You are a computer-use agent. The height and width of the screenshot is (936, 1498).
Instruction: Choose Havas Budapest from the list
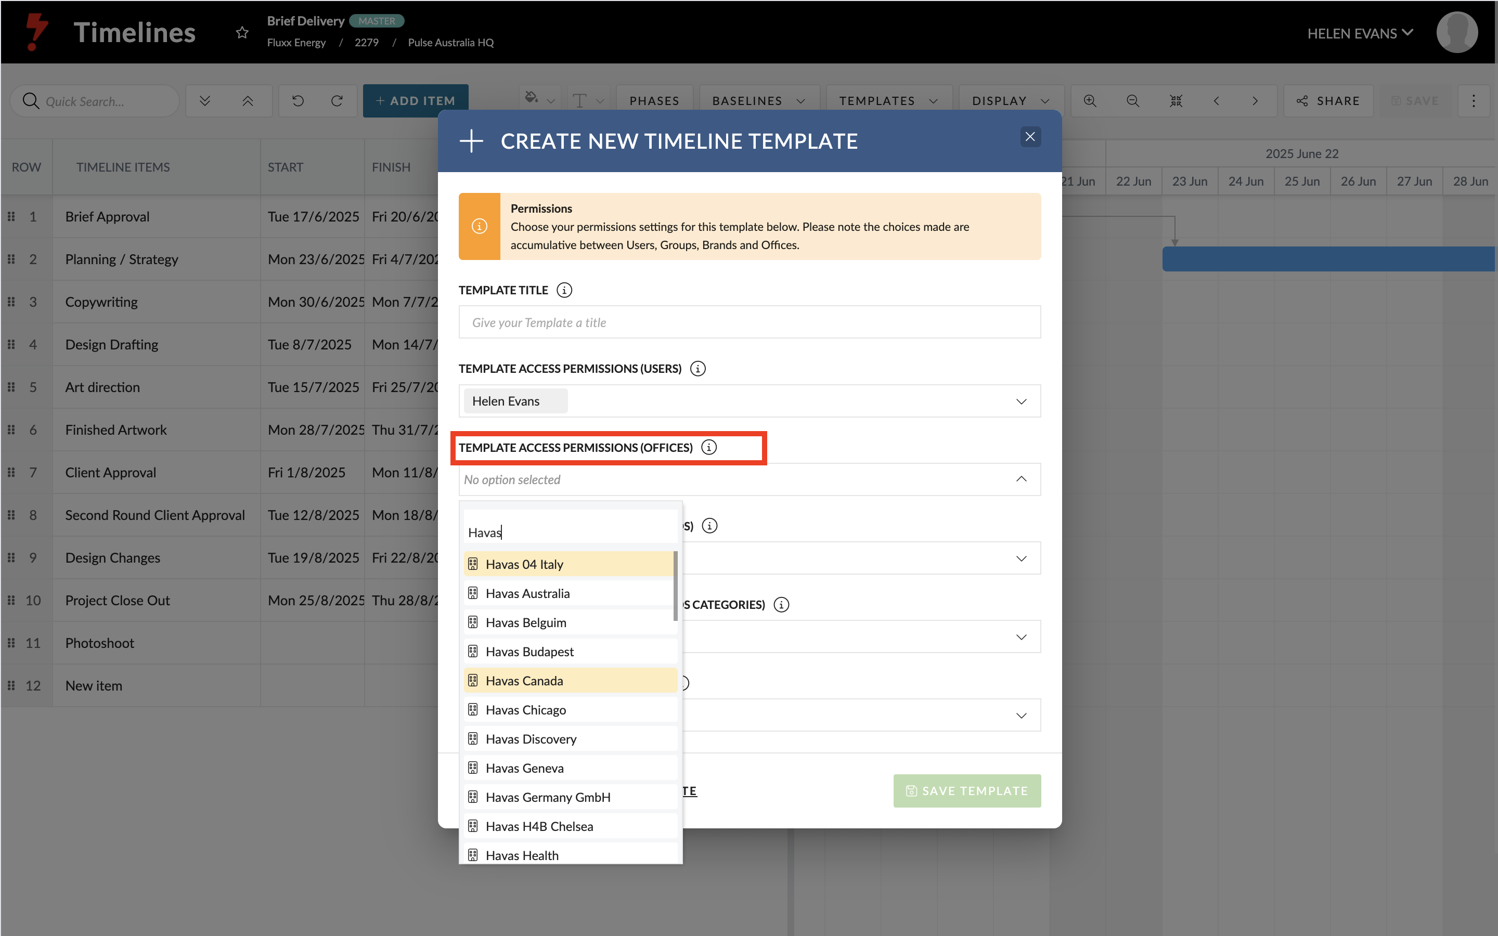[570, 651]
